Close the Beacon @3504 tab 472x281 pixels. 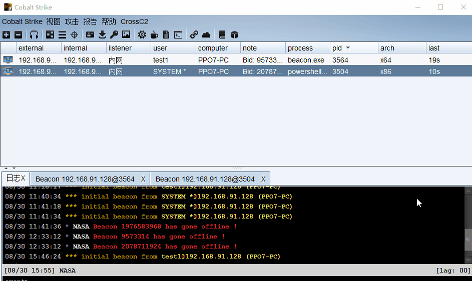point(263,179)
